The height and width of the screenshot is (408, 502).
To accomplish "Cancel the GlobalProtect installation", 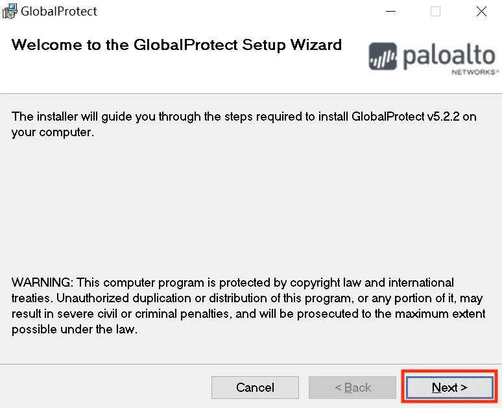I will click(255, 387).
